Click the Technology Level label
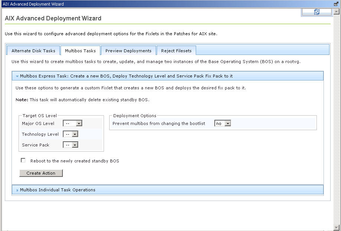This screenshot has height=231, width=341. [x=40, y=134]
